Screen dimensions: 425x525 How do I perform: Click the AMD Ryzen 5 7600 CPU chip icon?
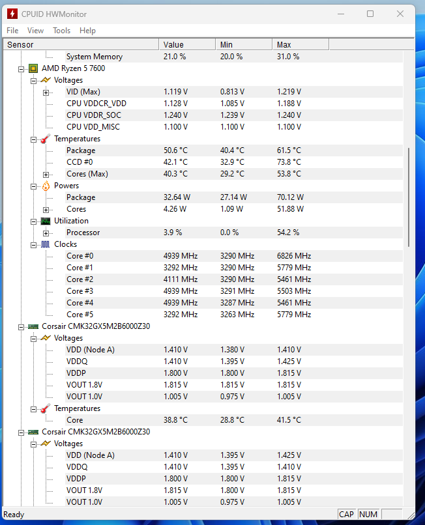tap(33, 68)
